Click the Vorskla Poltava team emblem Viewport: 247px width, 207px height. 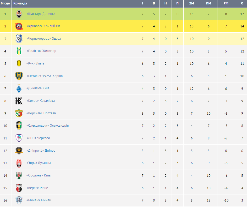coord(19,113)
